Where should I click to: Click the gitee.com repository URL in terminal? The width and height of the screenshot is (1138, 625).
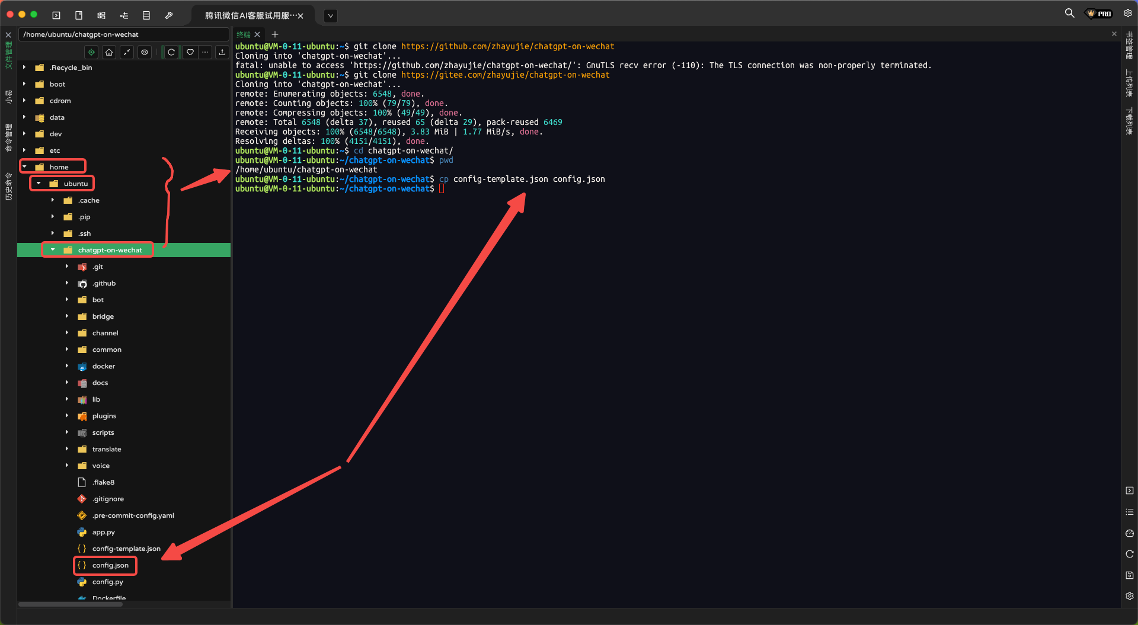tap(505, 75)
